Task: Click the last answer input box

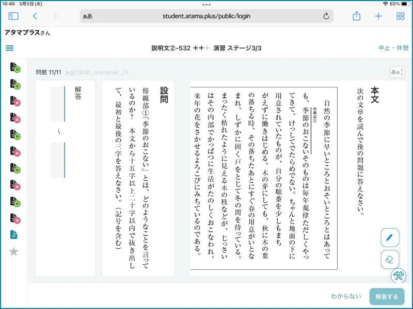Action: 58,160
